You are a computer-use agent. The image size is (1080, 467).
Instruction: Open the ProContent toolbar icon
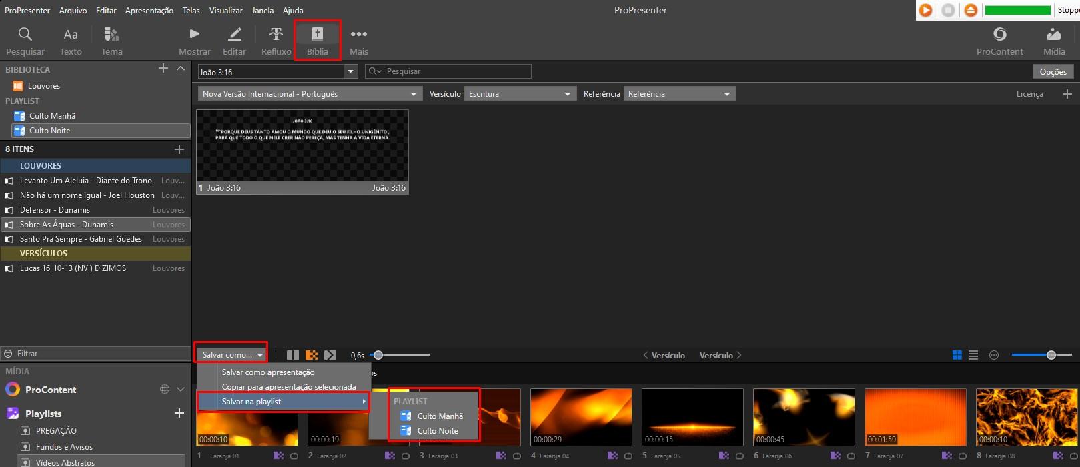pyautogui.click(x=999, y=34)
